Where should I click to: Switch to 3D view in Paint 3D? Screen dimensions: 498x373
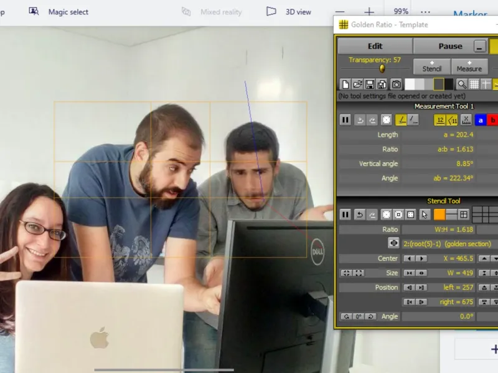289,12
